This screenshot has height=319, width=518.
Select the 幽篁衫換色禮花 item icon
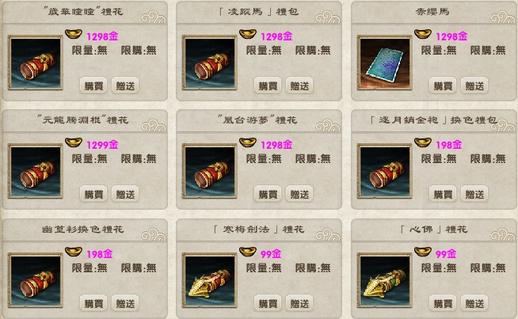tap(36, 280)
